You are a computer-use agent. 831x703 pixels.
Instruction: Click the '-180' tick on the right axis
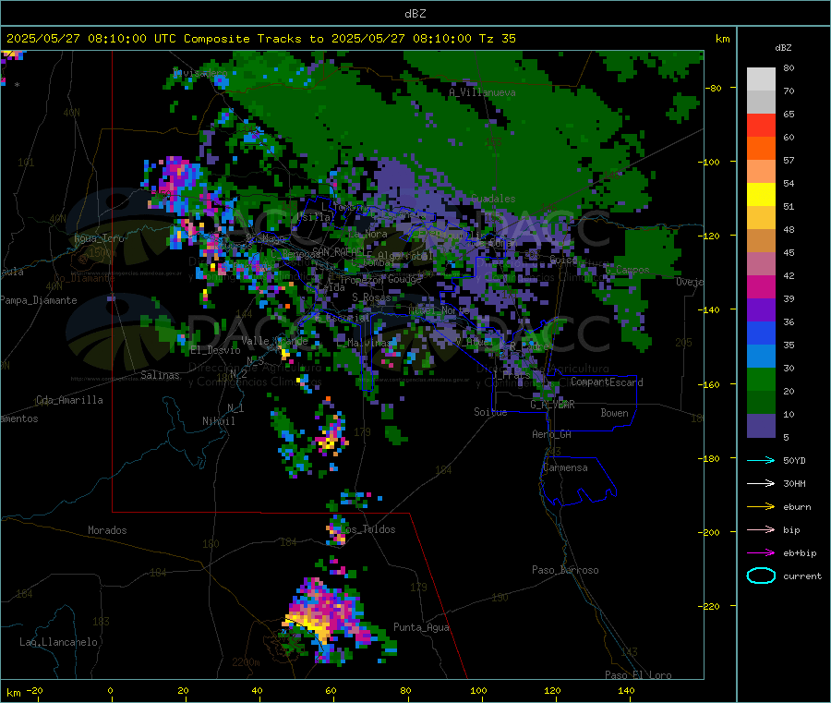tap(711, 458)
